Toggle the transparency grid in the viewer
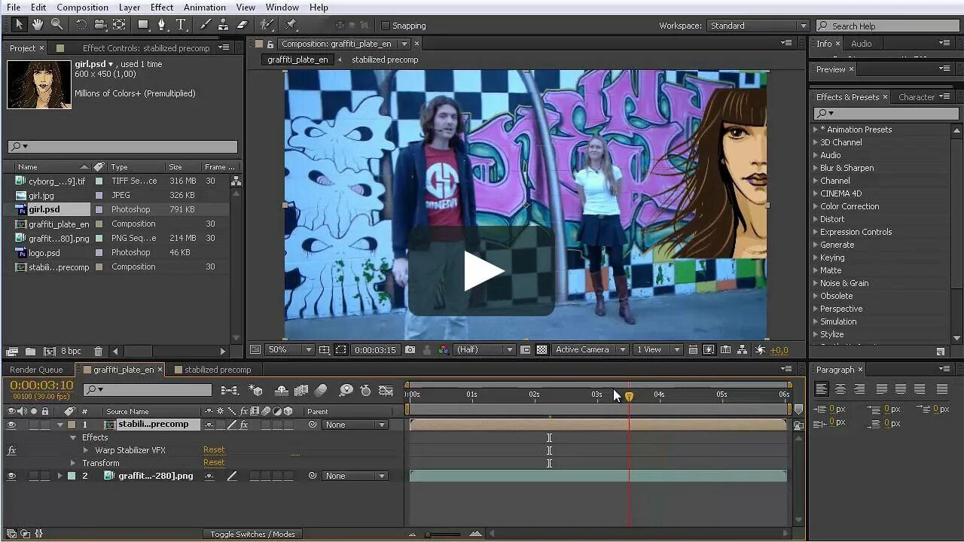The height and width of the screenshot is (542, 964). point(541,349)
